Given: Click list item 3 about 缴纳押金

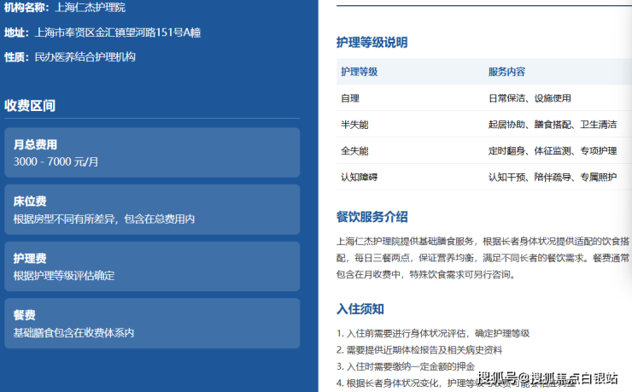Looking at the screenshot, I should (x=406, y=366).
